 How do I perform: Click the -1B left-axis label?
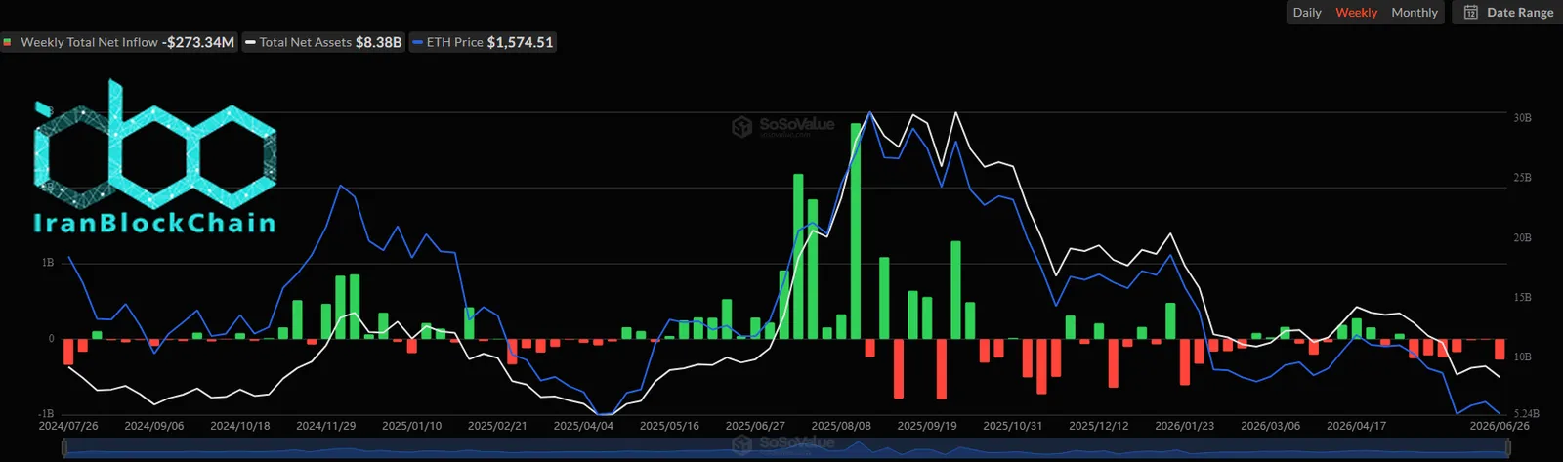[x=46, y=414]
